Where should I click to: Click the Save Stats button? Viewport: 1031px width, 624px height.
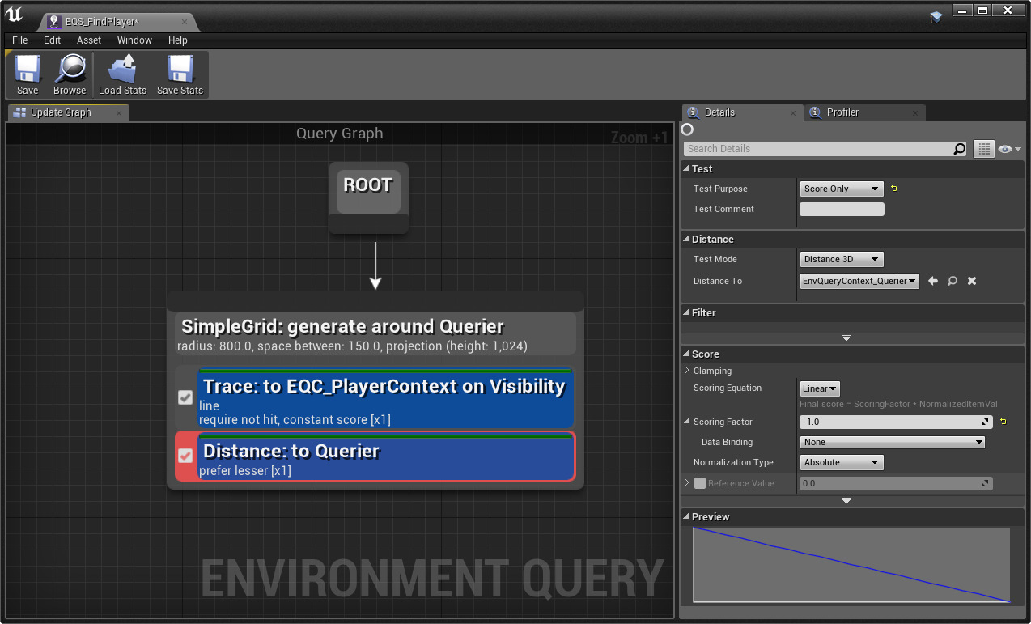[179, 74]
